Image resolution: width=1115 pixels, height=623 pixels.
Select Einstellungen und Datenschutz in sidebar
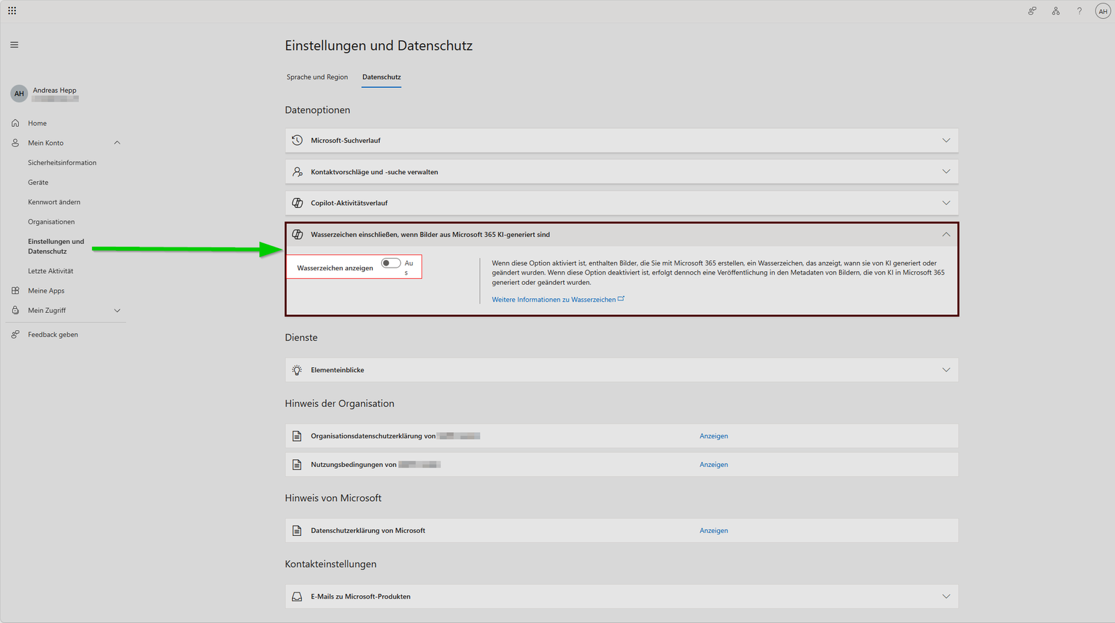pyautogui.click(x=56, y=246)
